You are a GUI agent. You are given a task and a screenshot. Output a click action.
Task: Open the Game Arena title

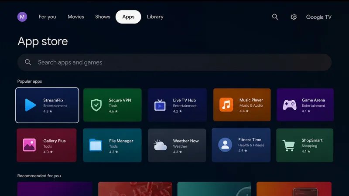tap(313, 100)
